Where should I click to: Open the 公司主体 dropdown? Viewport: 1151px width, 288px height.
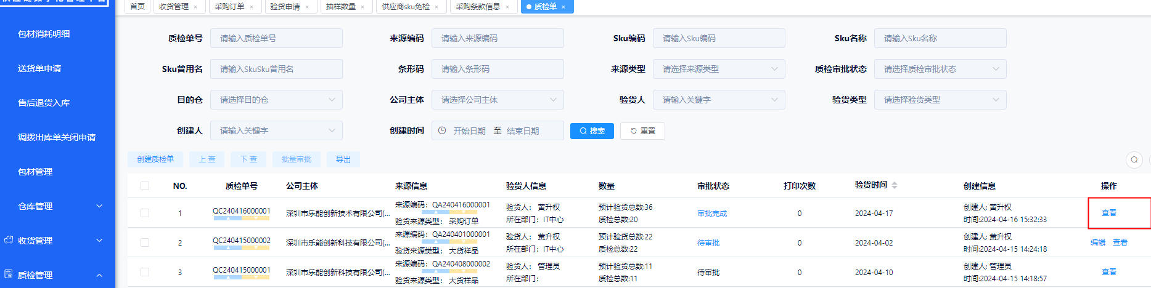pyautogui.click(x=498, y=100)
